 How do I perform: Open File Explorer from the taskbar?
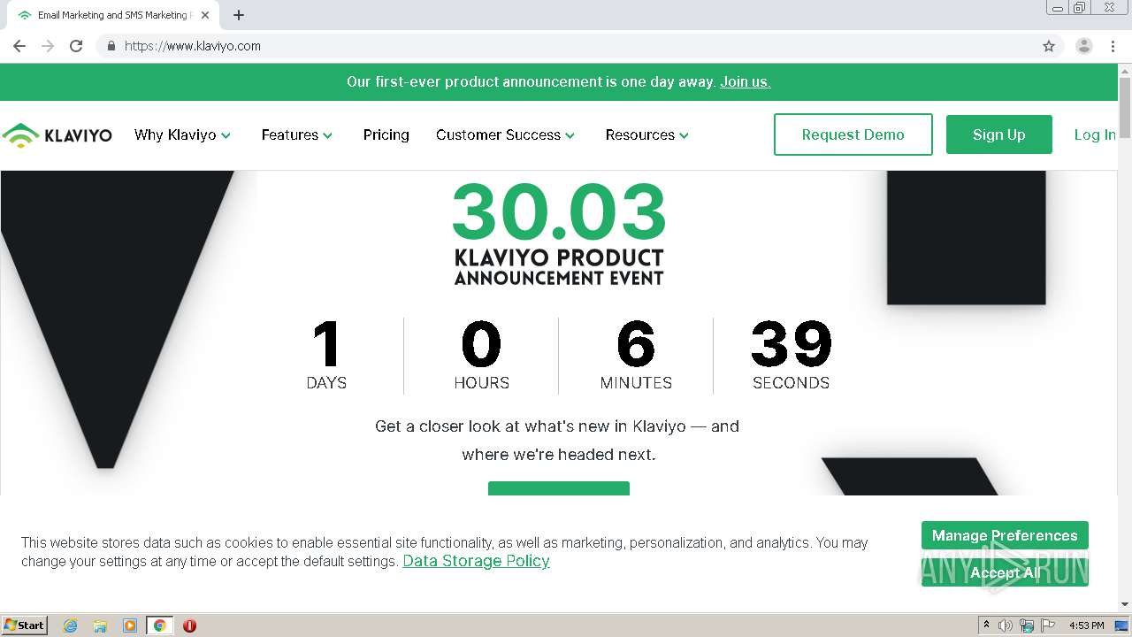100,625
